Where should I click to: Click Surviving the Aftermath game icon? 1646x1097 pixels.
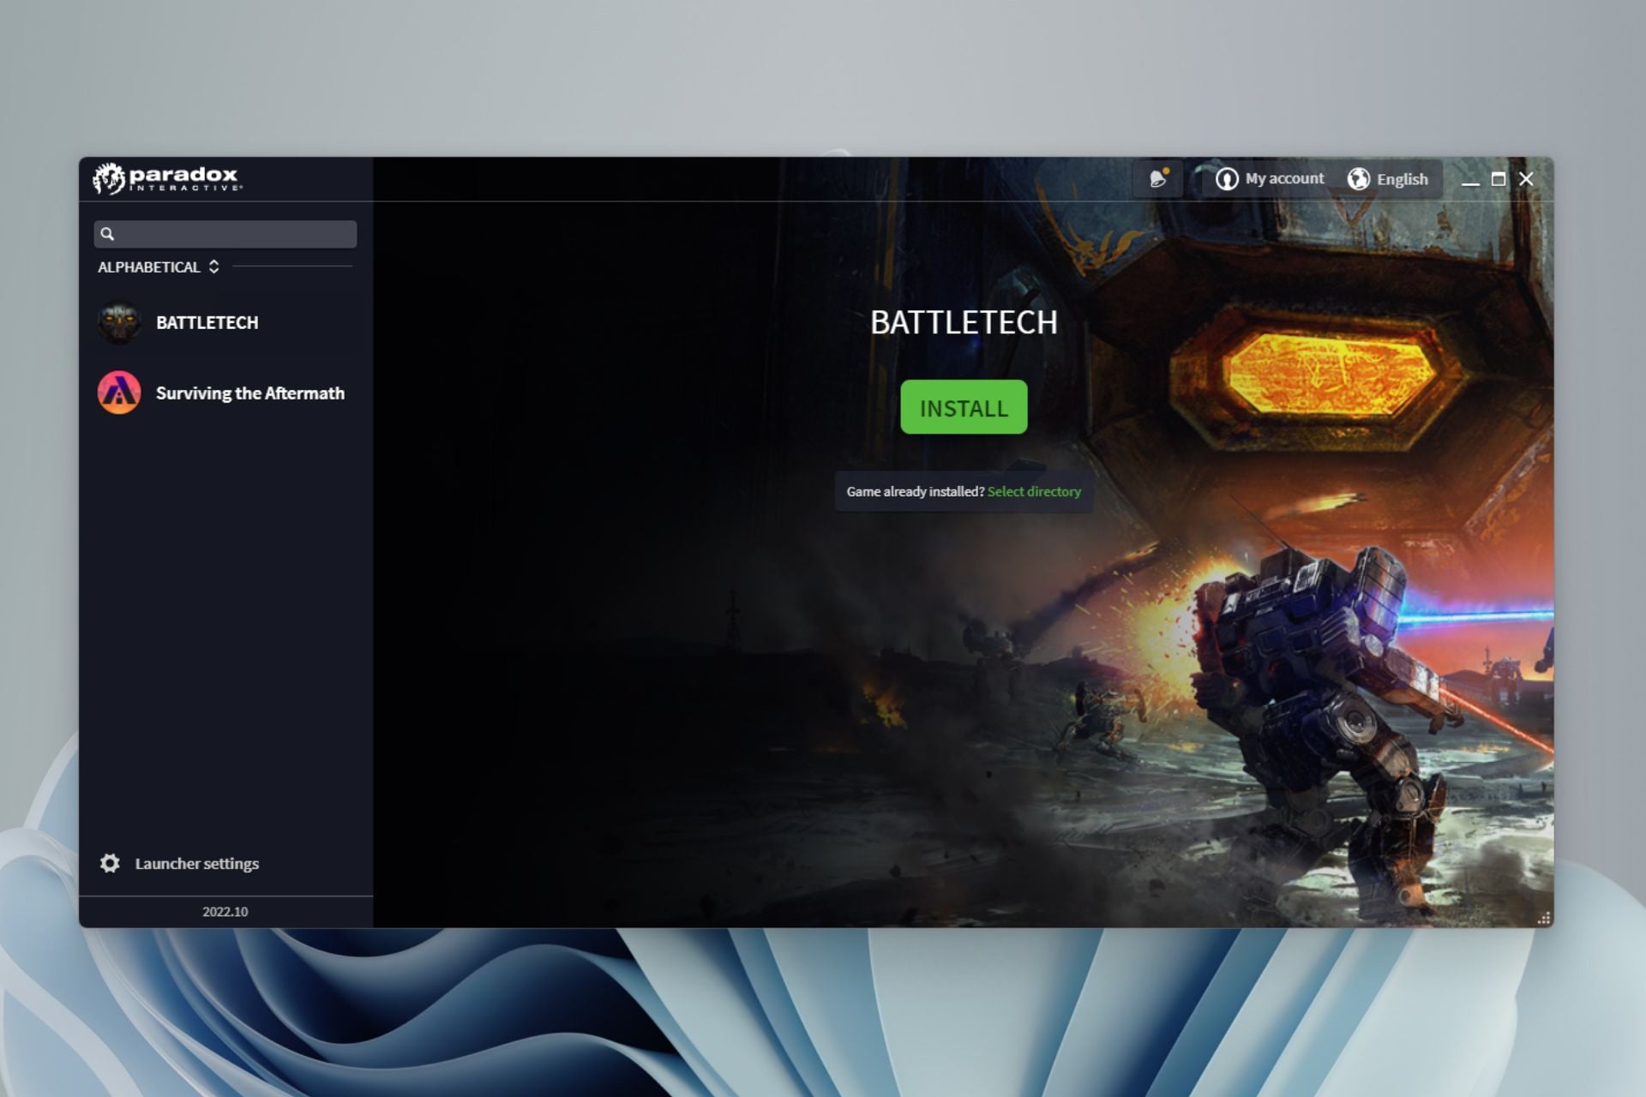(119, 393)
